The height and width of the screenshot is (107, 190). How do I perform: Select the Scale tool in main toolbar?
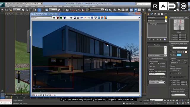click(47, 10)
